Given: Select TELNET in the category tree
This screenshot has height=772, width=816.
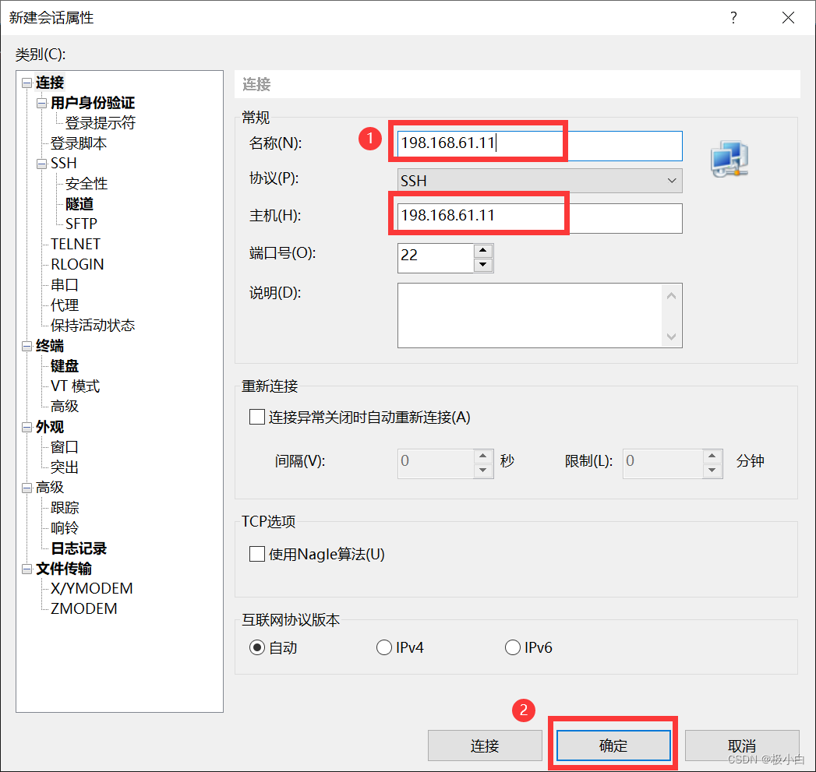Looking at the screenshot, I should click(x=75, y=244).
